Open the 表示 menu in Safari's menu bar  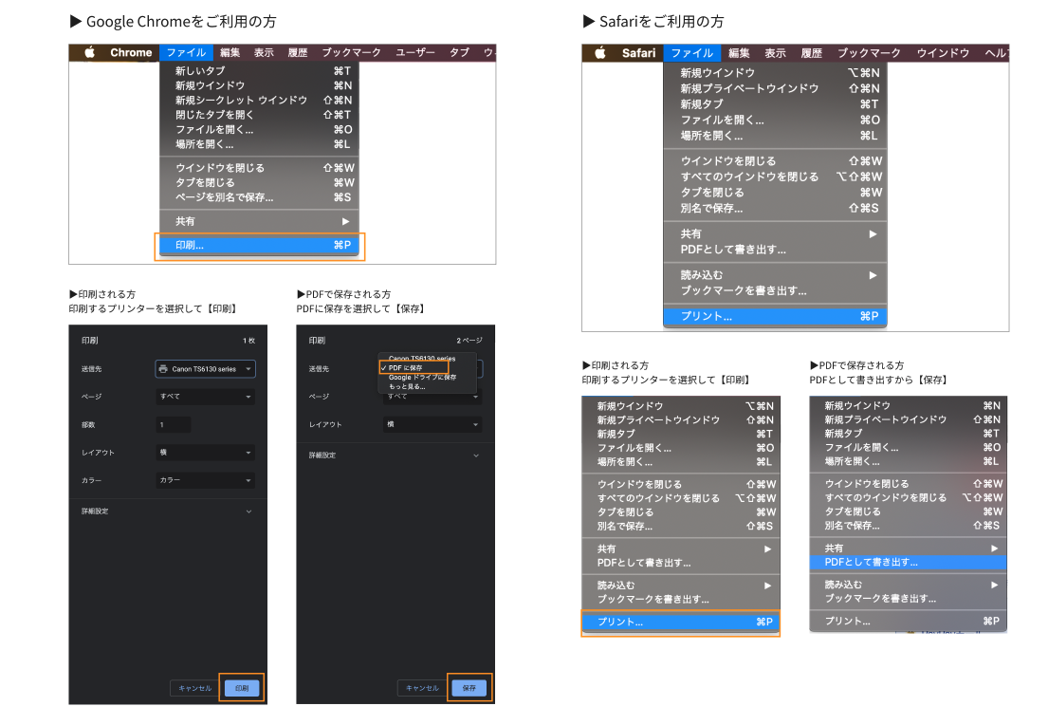(775, 53)
